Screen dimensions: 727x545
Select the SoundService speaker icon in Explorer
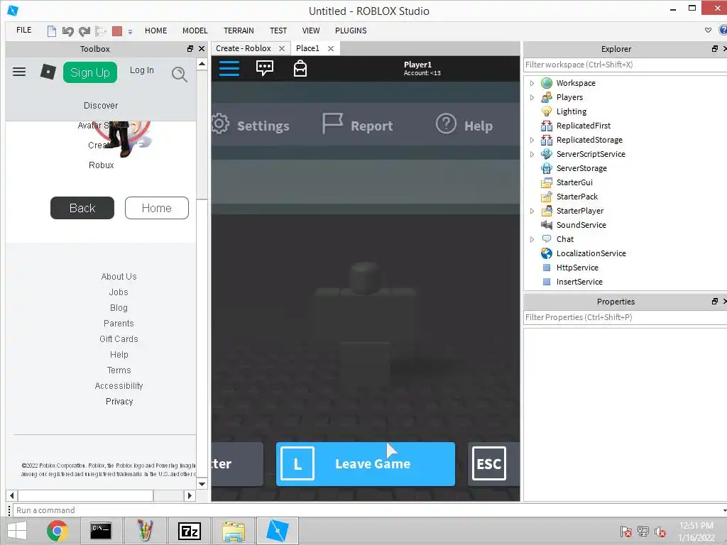(x=547, y=225)
